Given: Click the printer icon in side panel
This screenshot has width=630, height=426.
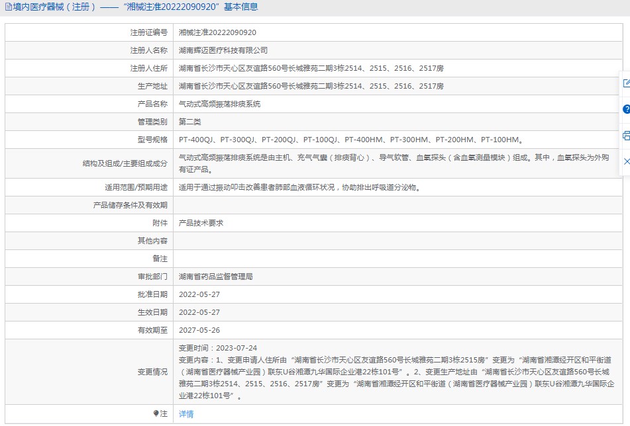Looking at the screenshot, I should click(626, 135).
